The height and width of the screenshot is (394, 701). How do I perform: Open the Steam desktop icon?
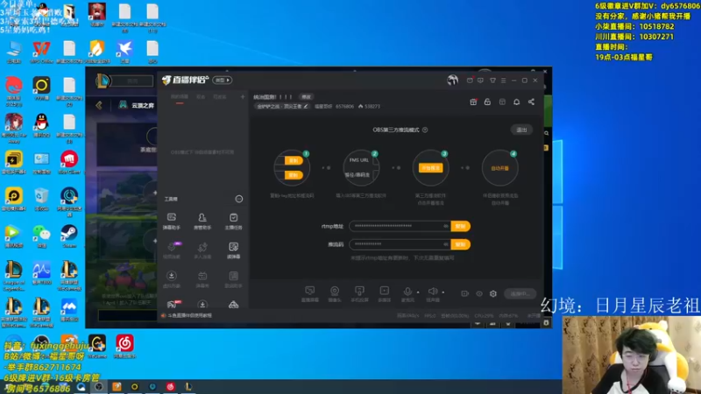coord(69,236)
